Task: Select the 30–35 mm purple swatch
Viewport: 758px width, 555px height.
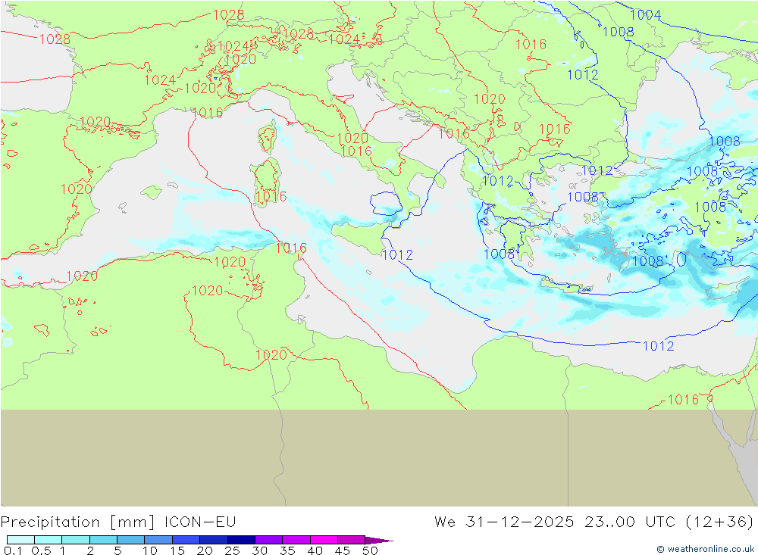Action: 268,540
